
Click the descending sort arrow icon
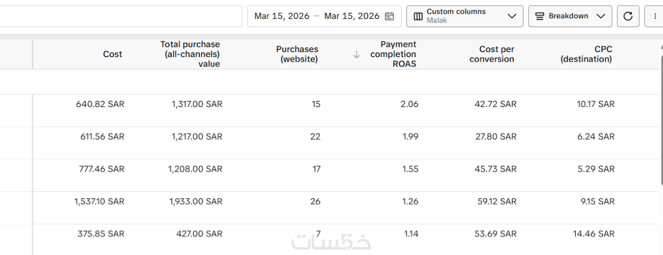pyautogui.click(x=356, y=54)
